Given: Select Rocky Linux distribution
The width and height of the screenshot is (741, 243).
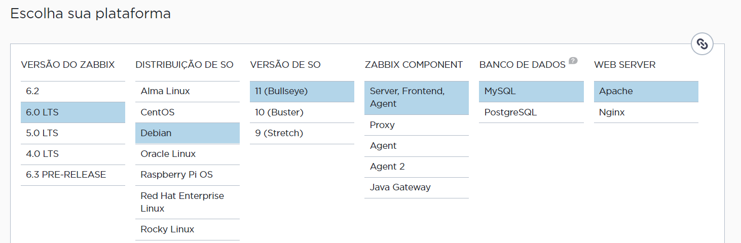Looking at the screenshot, I should 188,229.
